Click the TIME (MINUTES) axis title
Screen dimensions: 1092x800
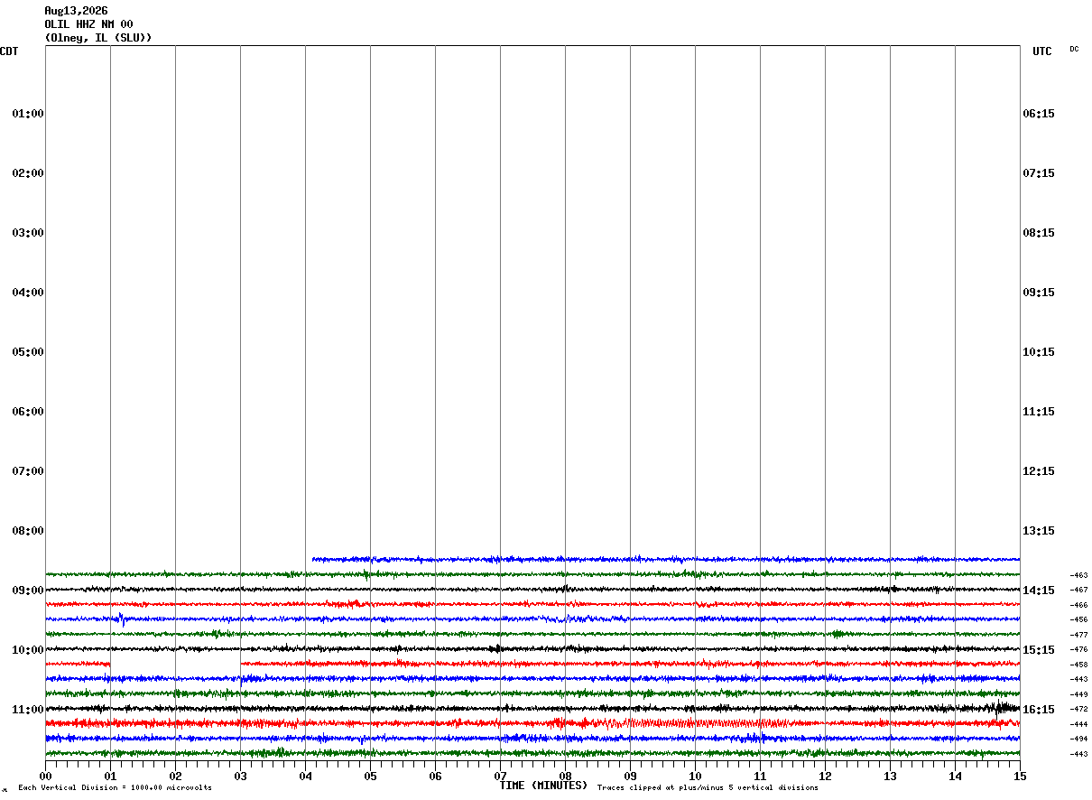(543, 786)
